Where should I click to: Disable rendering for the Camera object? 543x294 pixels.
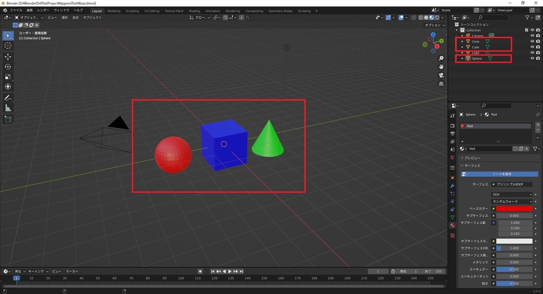click(x=538, y=36)
